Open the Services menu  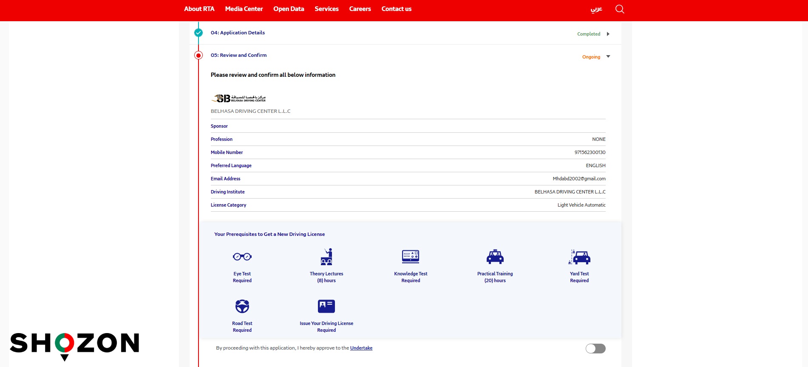click(326, 9)
